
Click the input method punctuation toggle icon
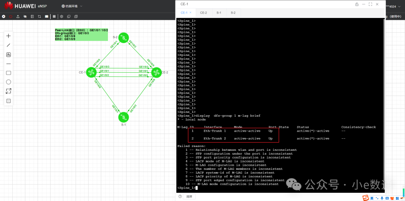pos(377,198)
